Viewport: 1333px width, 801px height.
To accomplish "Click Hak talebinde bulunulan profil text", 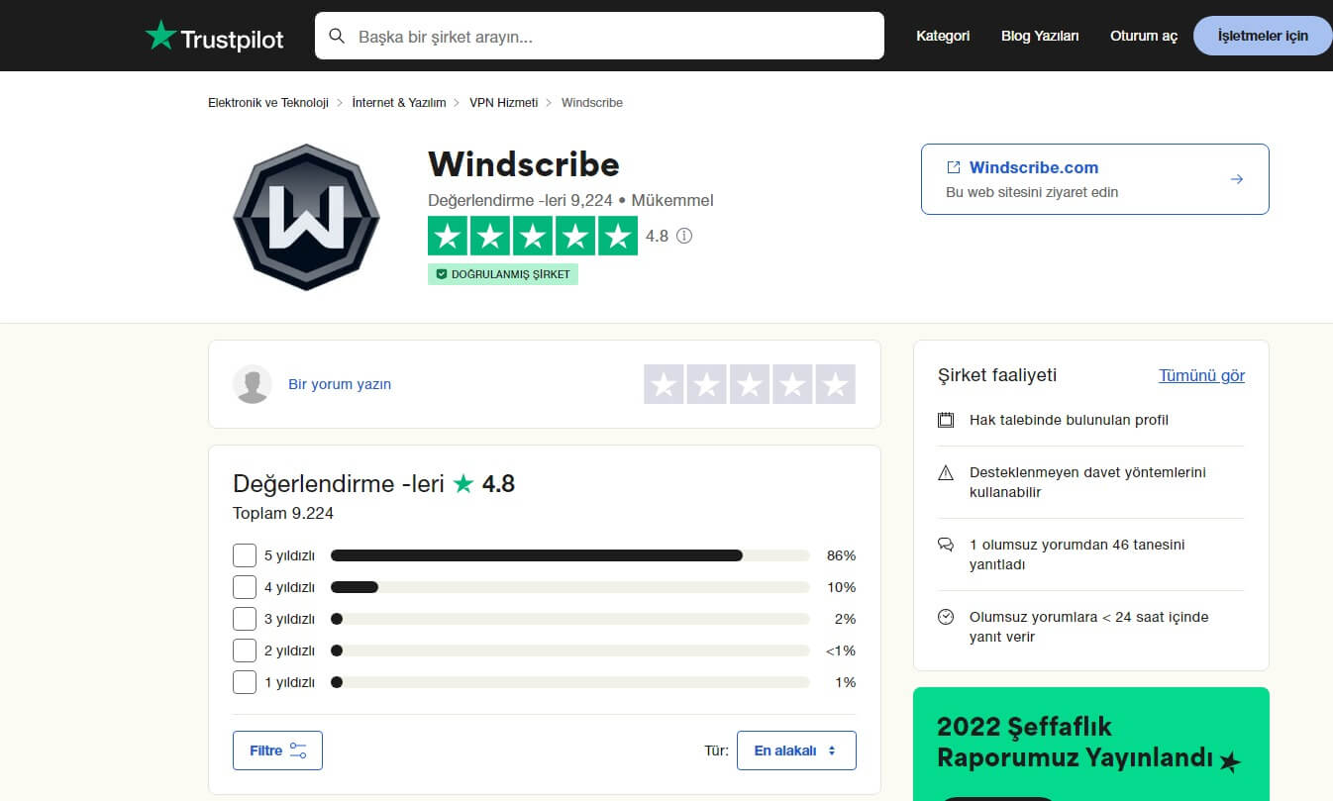I will (x=1069, y=420).
